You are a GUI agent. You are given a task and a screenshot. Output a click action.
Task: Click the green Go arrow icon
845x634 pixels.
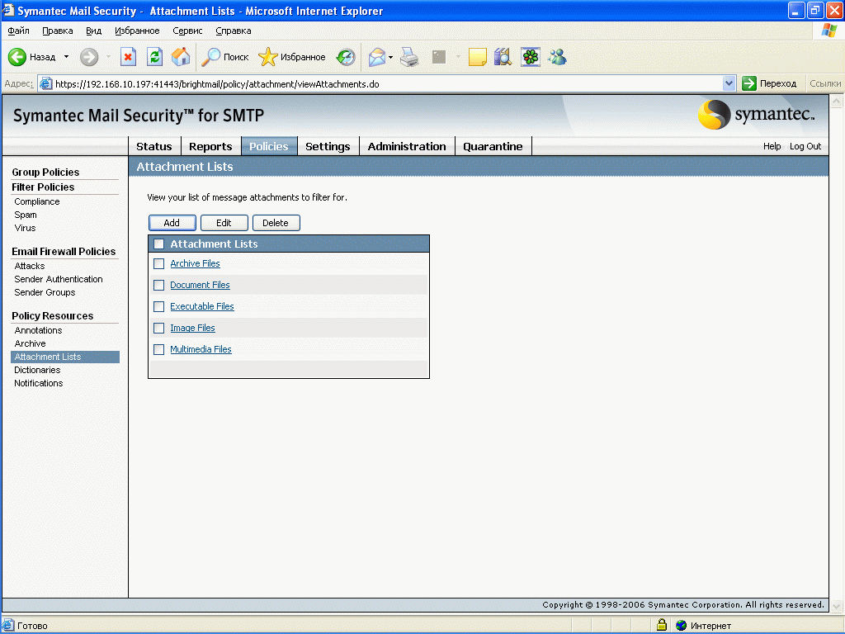point(749,83)
